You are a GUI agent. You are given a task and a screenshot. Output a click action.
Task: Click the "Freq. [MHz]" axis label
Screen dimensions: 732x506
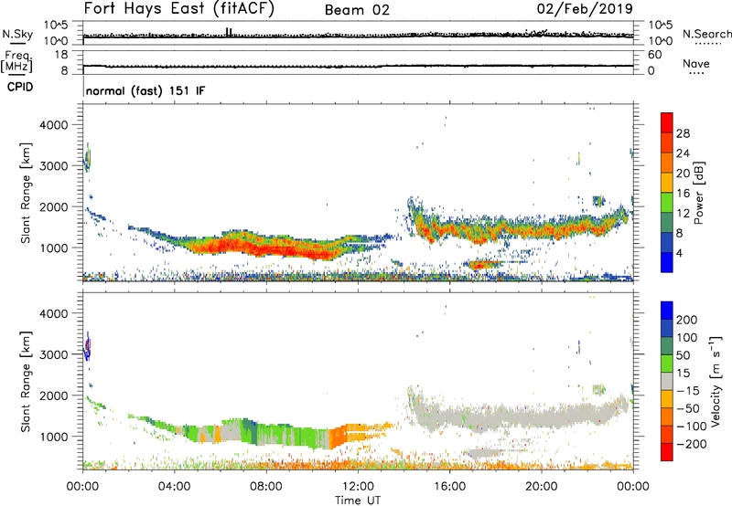(17, 61)
